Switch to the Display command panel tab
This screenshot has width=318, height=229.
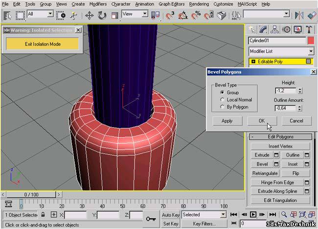(x=298, y=30)
